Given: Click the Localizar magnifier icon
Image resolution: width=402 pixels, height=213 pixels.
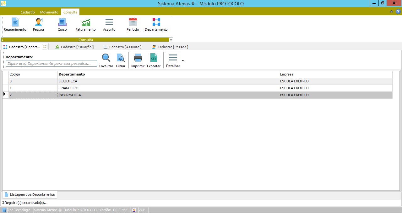Looking at the screenshot, I should (106, 58).
